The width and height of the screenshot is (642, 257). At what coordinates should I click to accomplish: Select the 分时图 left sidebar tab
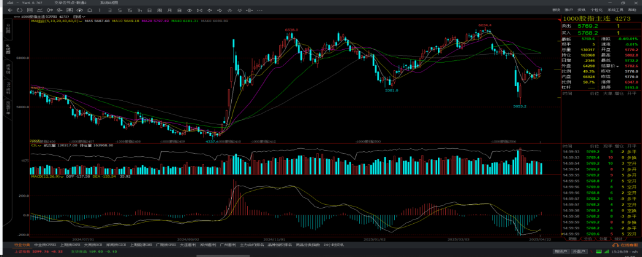9,28
